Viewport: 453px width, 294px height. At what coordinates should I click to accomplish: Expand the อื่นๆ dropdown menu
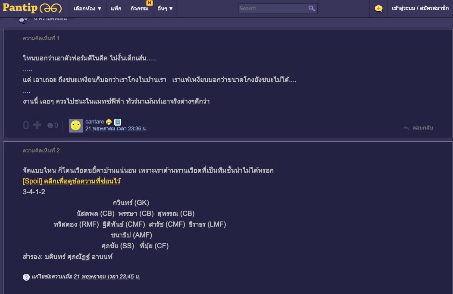[165, 8]
